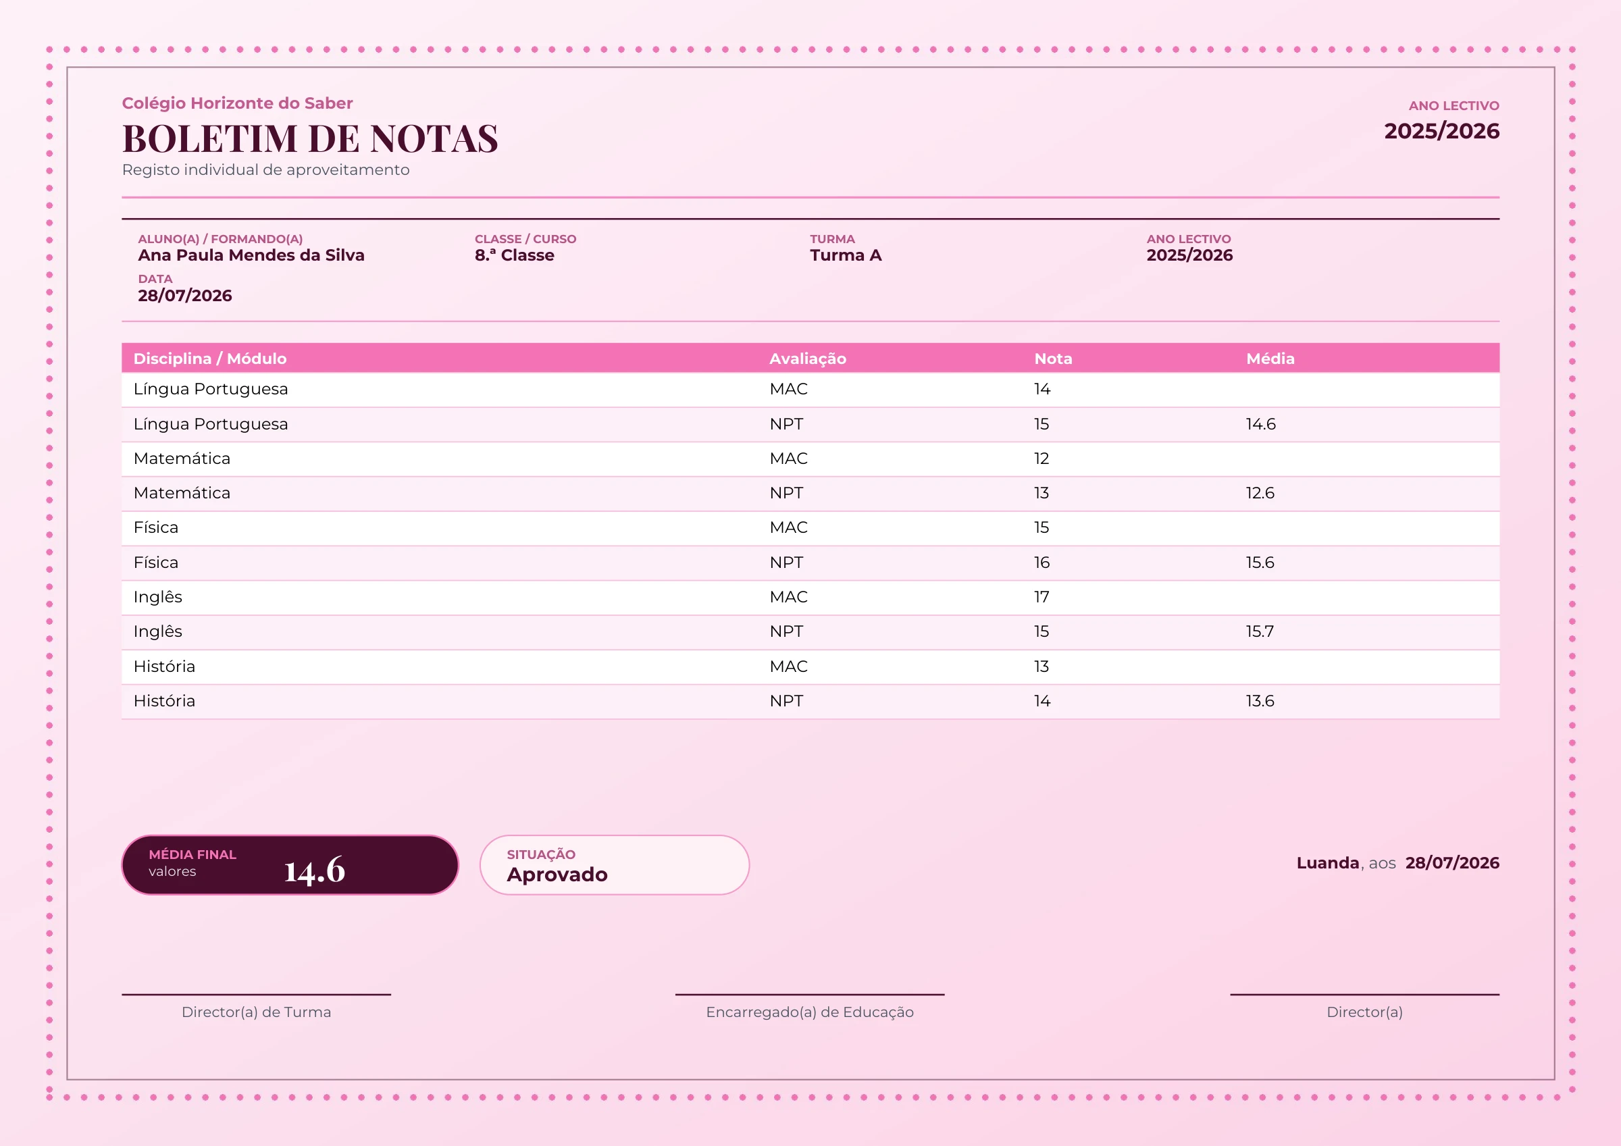Select the Turma A value
The height and width of the screenshot is (1146, 1621).
846,256
